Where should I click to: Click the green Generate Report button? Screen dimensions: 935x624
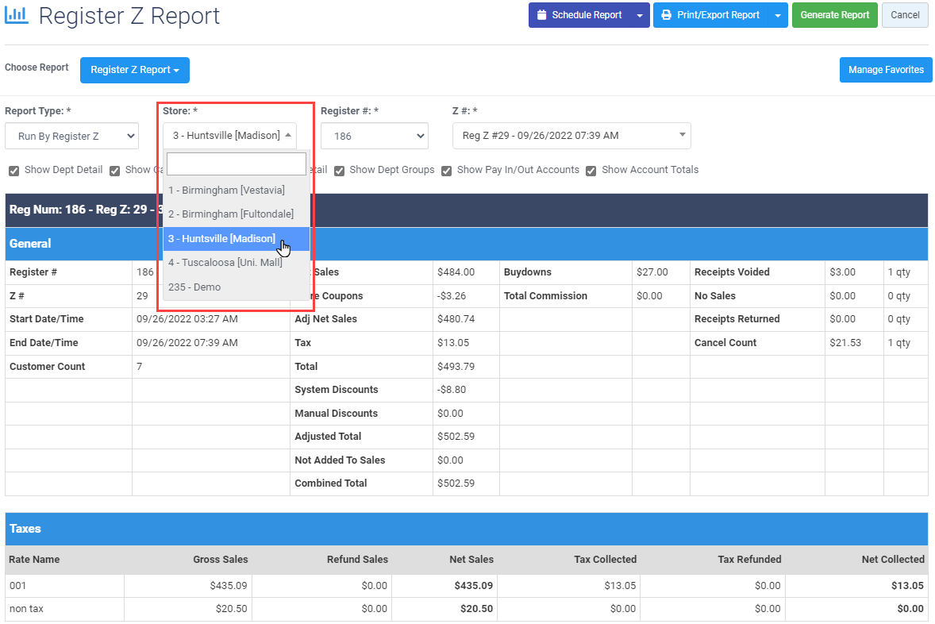[834, 15]
